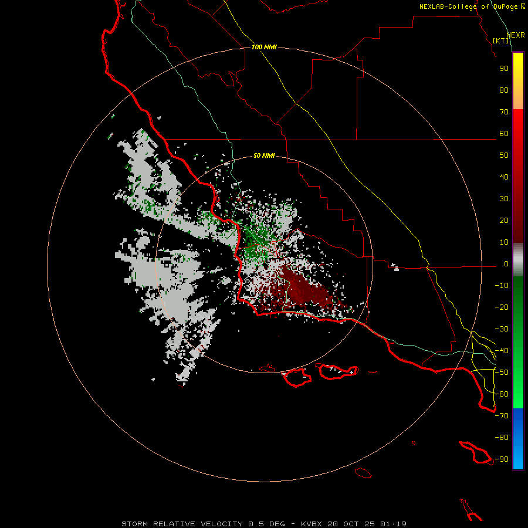Pick the gray zero-velocity segment of the color bar

coord(518,260)
